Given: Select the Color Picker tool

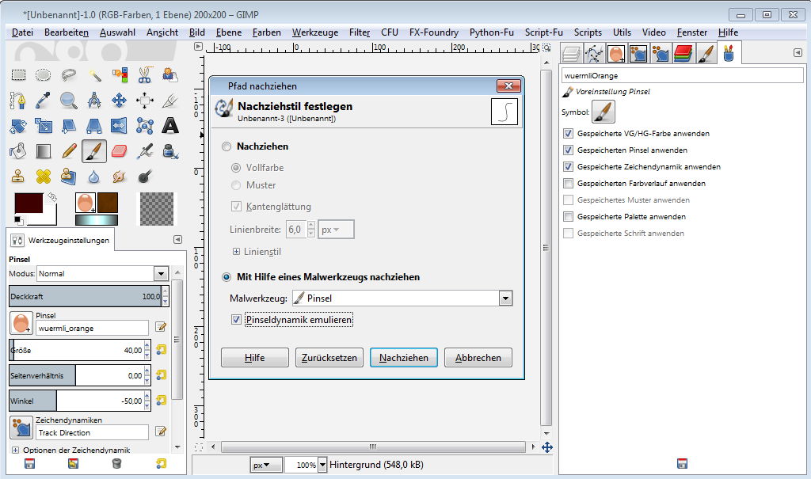Looking at the screenshot, I should click(x=43, y=101).
